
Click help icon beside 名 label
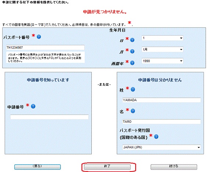[133, 111]
